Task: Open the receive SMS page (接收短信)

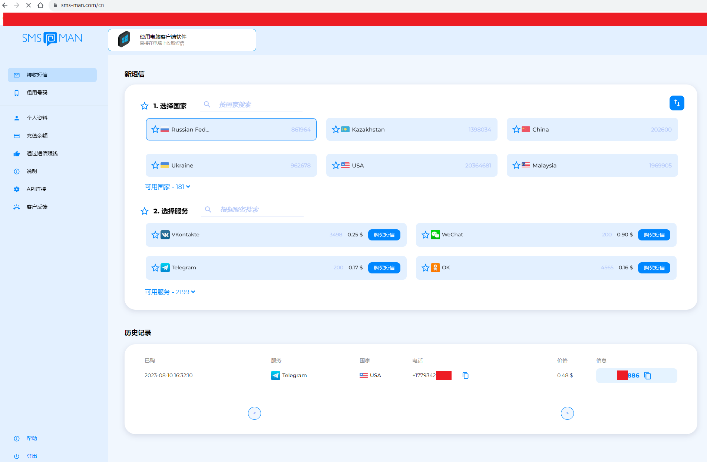Action: 52,75
